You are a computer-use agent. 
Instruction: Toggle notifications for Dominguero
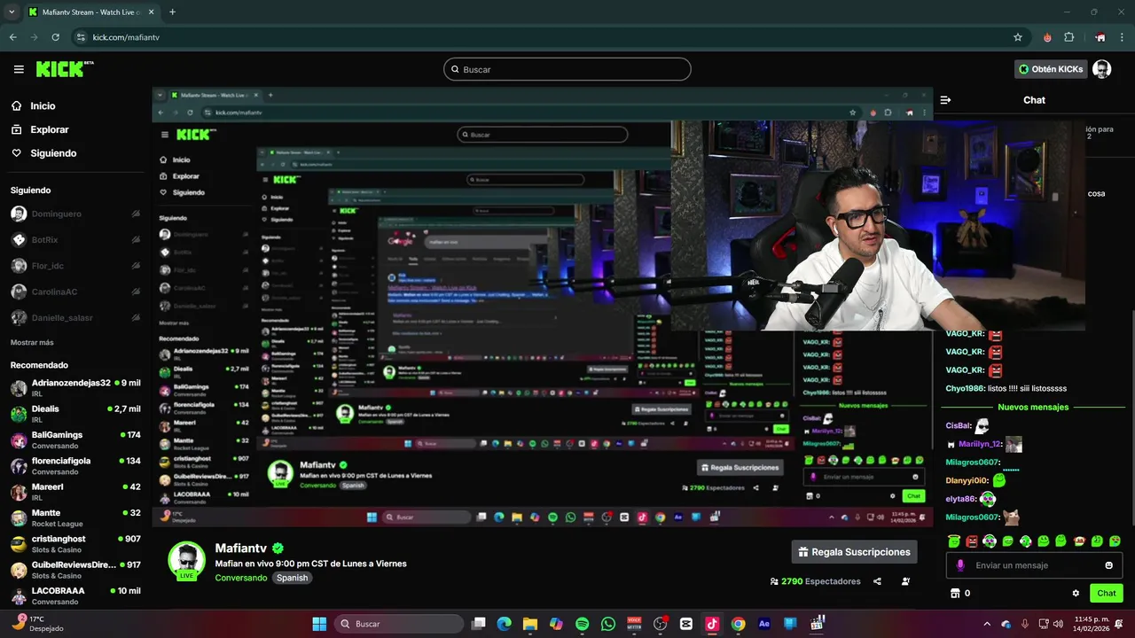136,214
